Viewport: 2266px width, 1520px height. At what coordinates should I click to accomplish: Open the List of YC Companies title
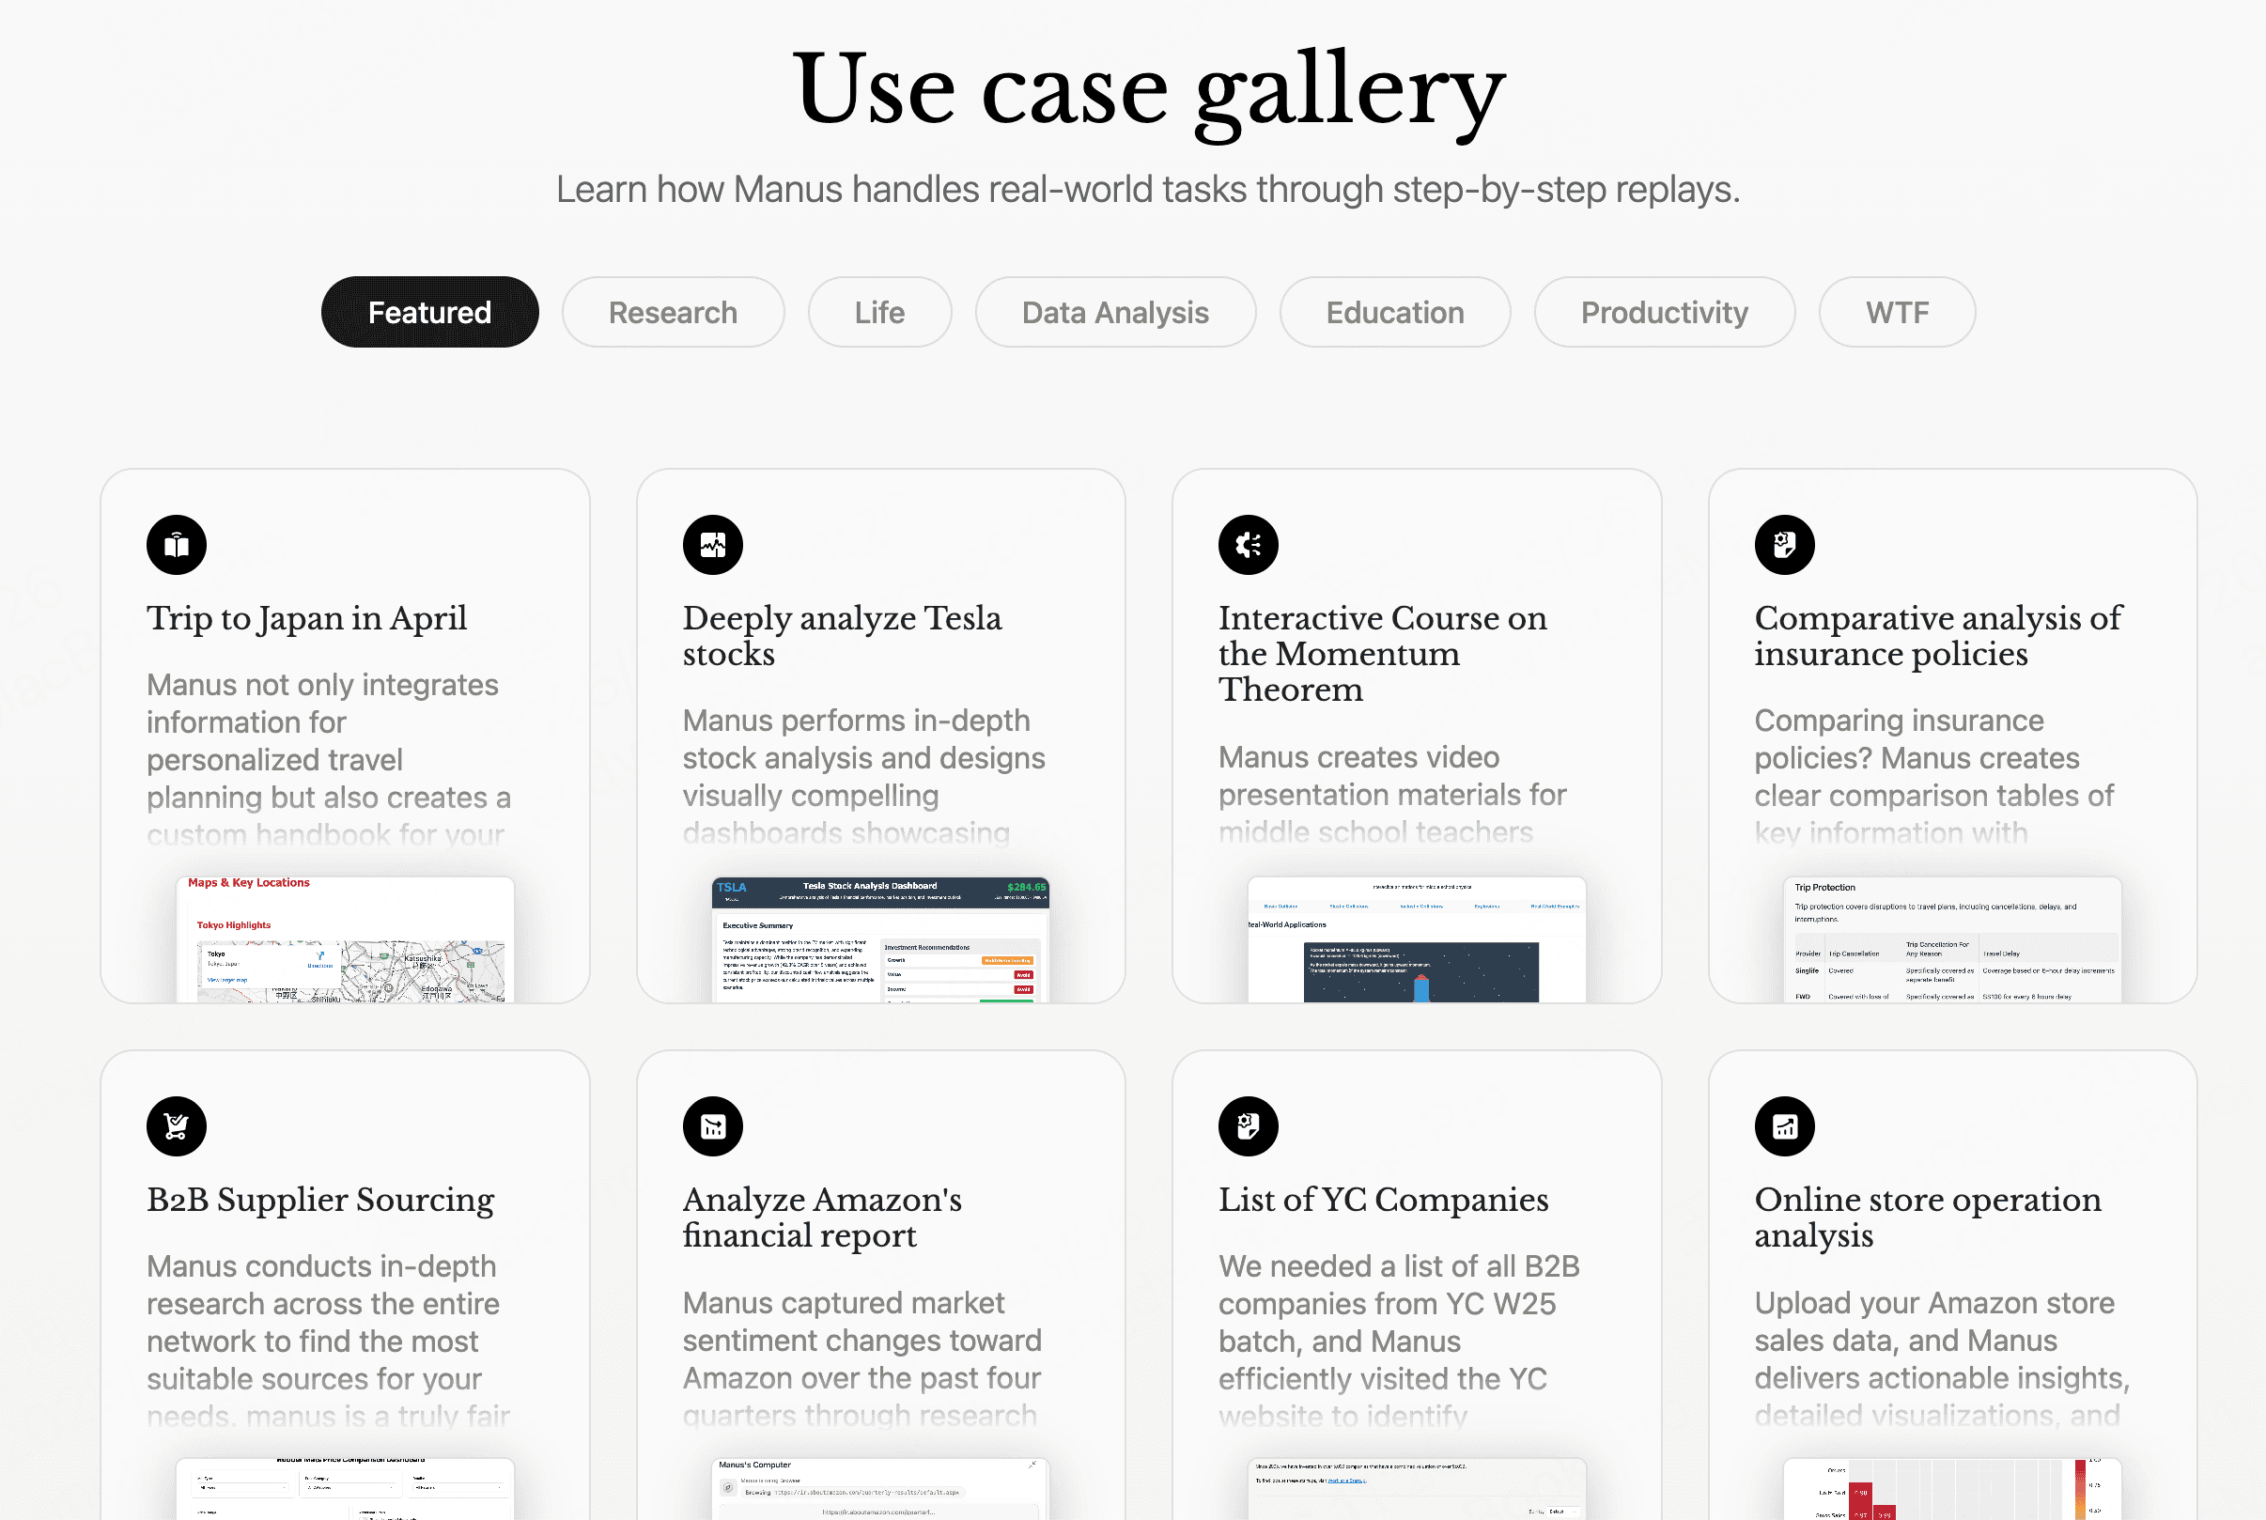pos(1383,1200)
